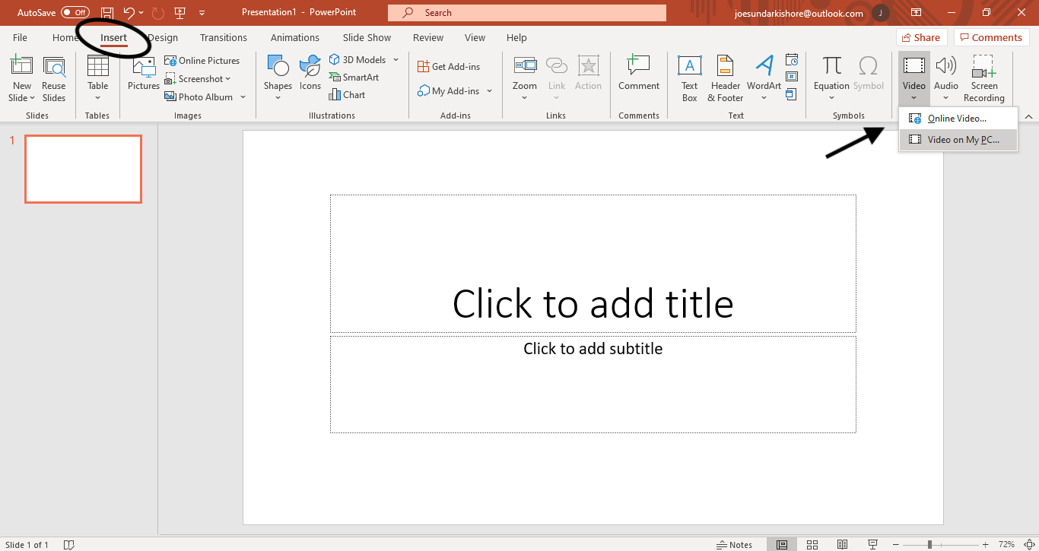Toggle the AutoSave switch
The width and height of the screenshot is (1039, 551).
click(75, 13)
